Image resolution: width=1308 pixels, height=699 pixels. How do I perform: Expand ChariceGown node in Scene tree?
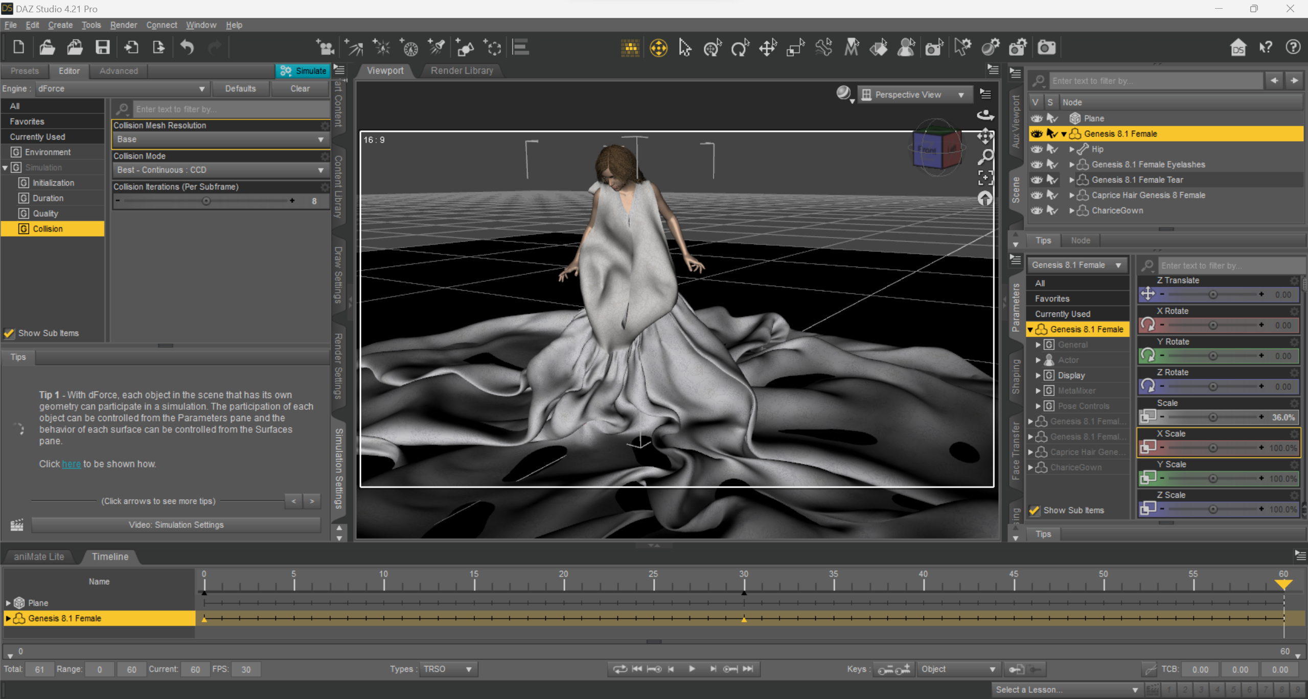1072,211
